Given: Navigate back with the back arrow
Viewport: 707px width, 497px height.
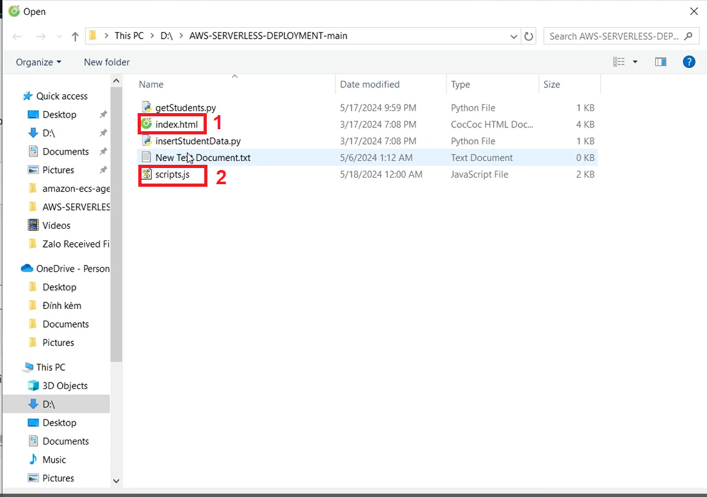Looking at the screenshot, I should [17, 36].
